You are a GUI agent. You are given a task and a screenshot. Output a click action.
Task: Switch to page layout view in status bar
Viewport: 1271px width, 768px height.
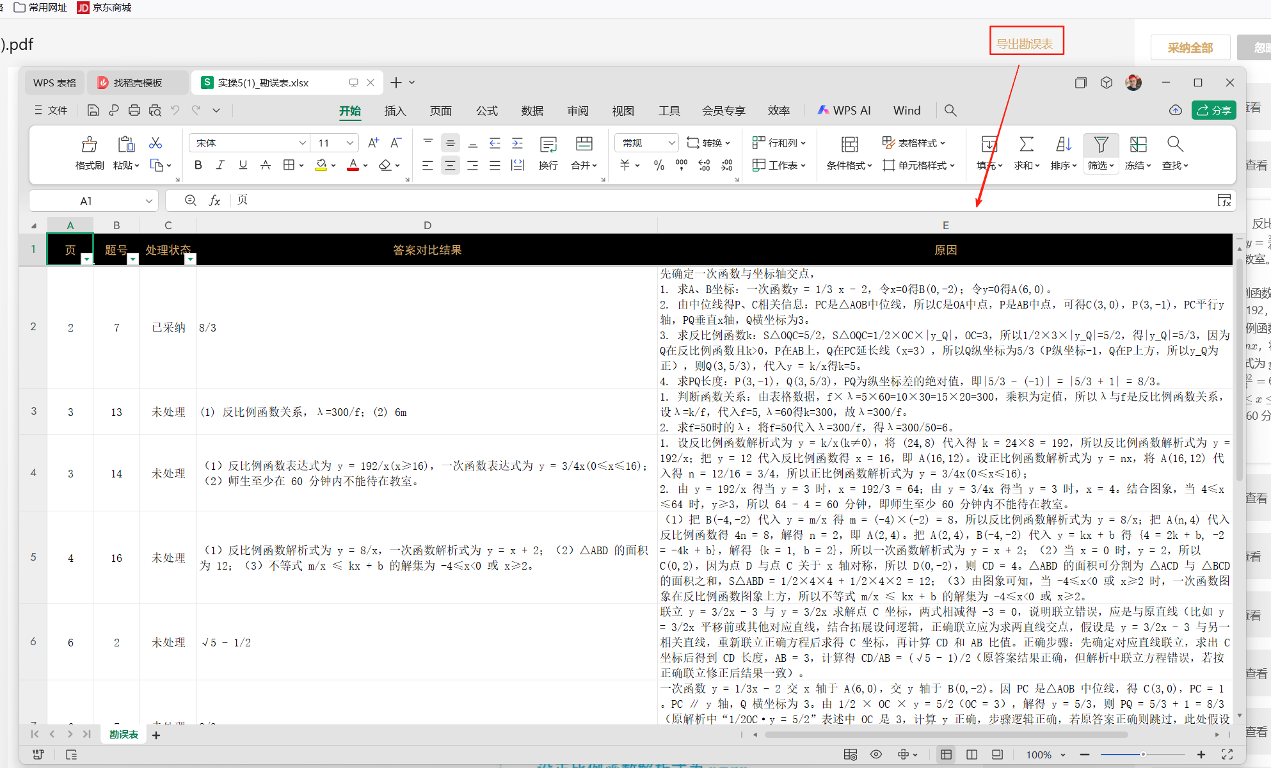tap(996, 755)
